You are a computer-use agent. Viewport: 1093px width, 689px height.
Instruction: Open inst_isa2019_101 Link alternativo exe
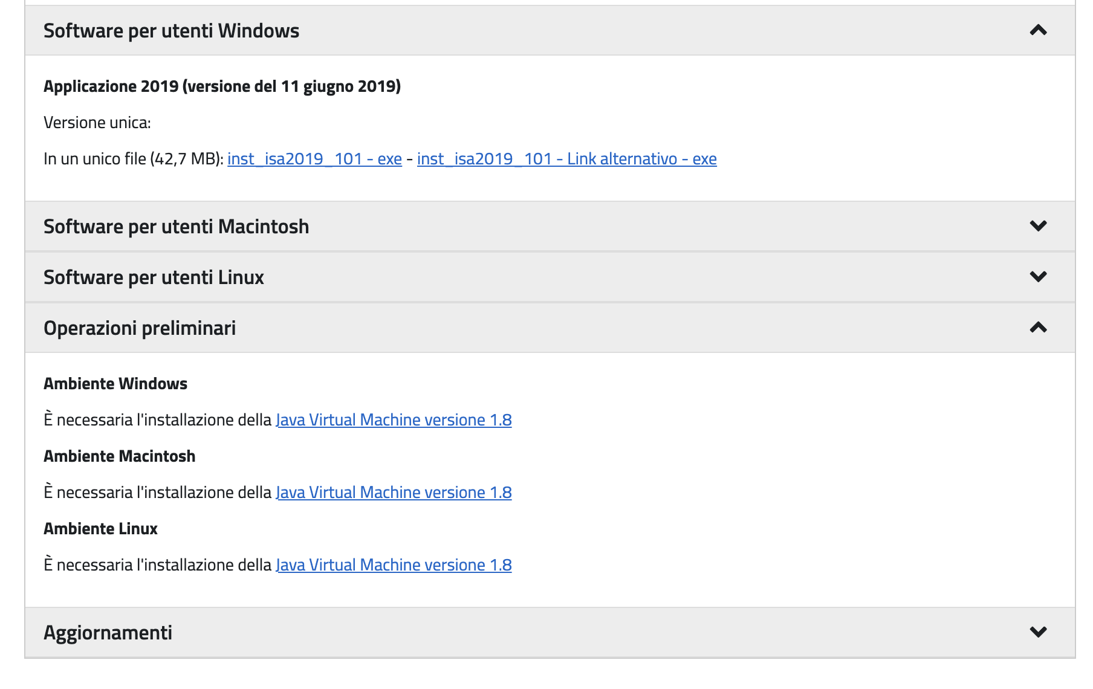point(567,159)
